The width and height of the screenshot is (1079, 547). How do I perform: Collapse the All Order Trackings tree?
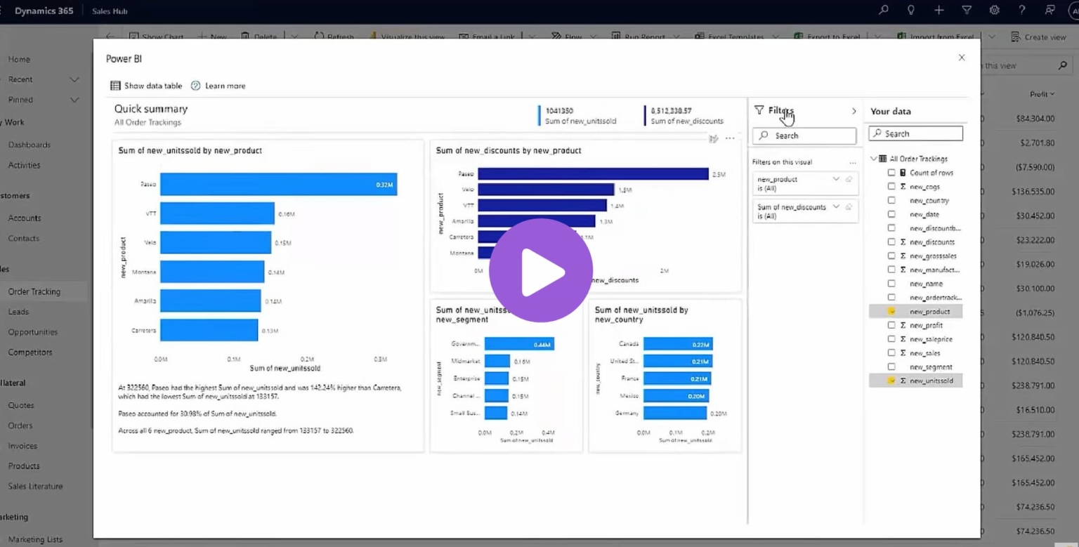tap(873, 158)
